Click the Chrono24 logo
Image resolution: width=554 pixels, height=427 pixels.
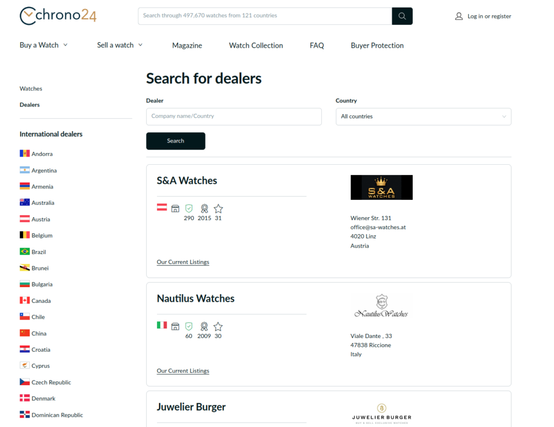58,16
